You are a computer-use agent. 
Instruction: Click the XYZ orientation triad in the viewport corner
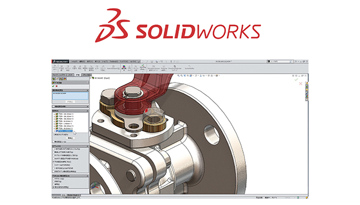[95, 186]
